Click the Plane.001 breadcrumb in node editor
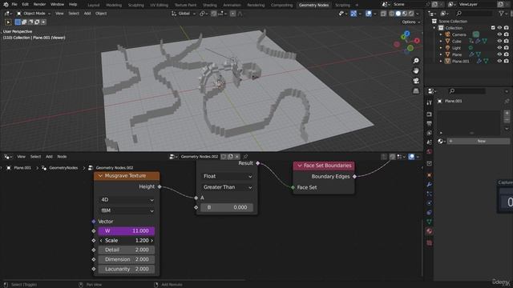 (x=22, y=168)
